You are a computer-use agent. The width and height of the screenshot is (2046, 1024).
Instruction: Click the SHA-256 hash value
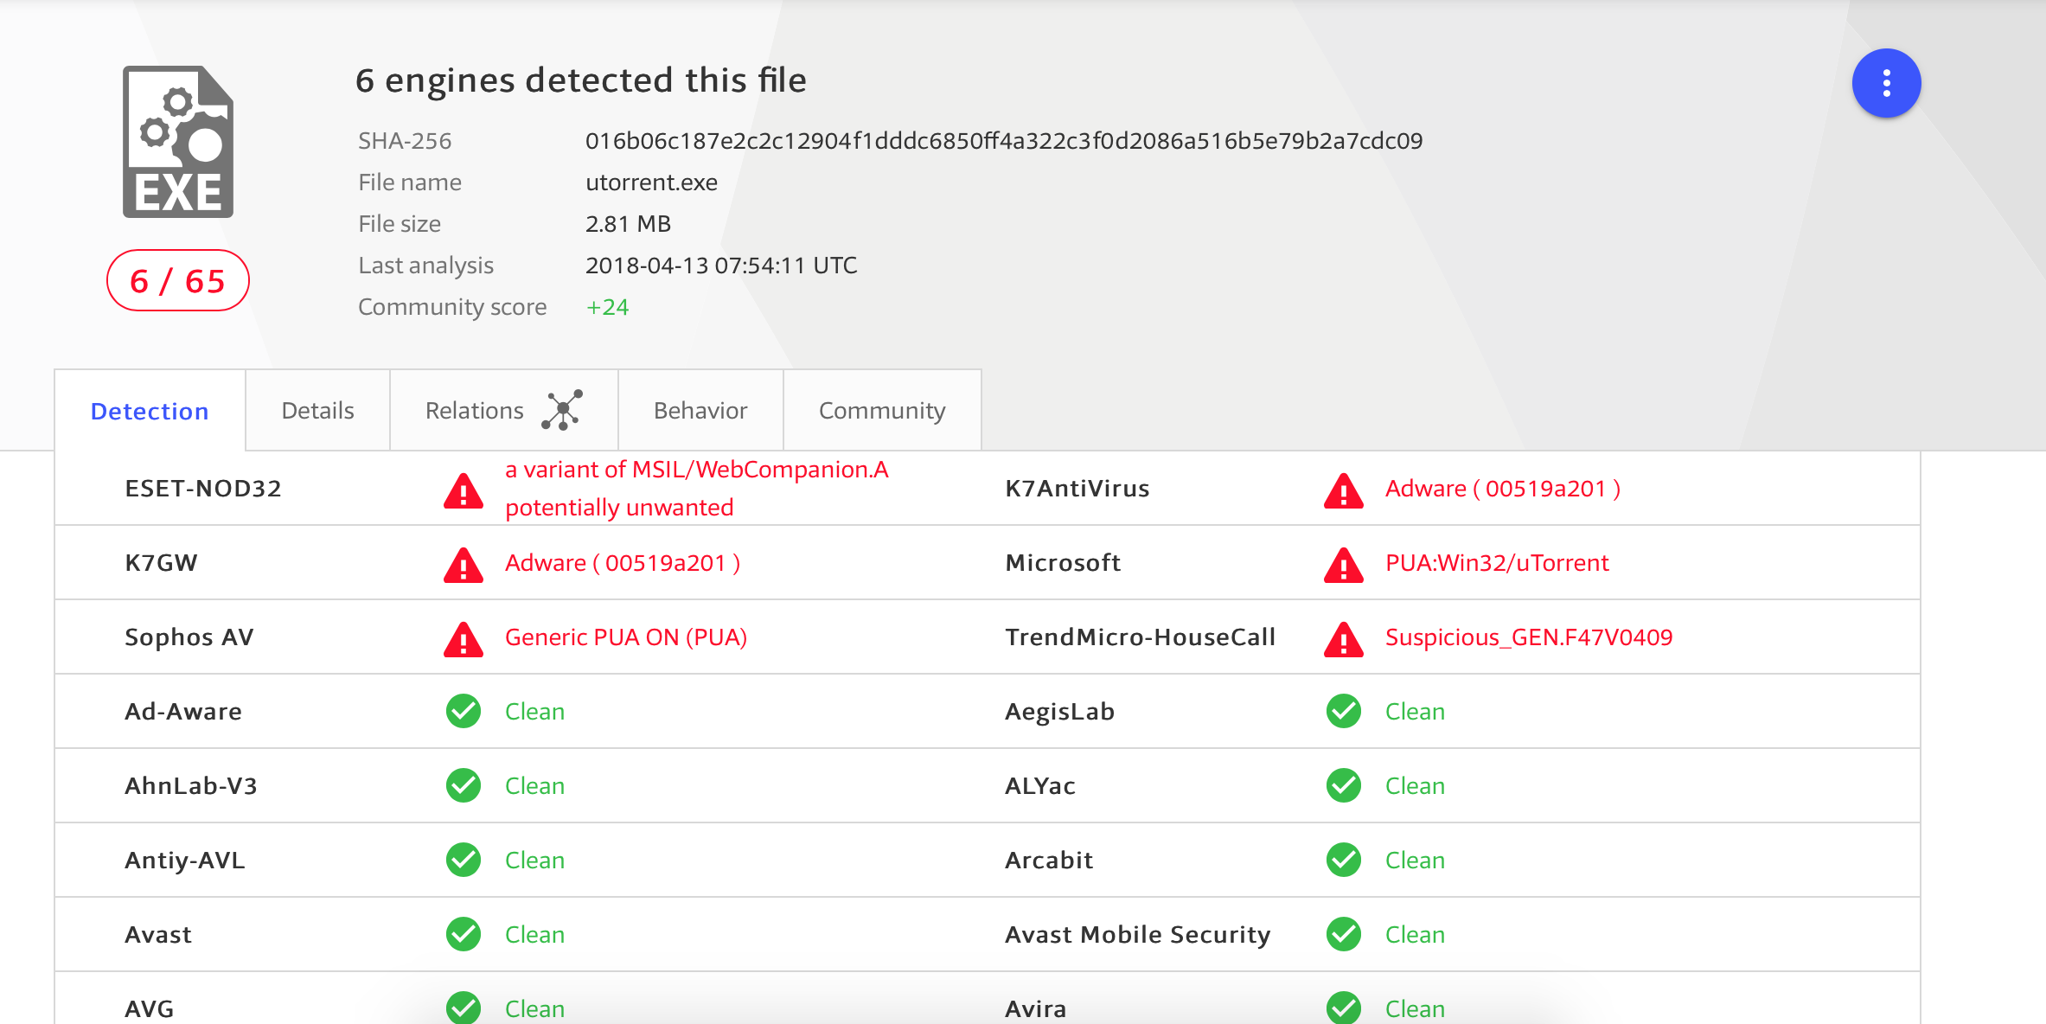click(1003, 141)
